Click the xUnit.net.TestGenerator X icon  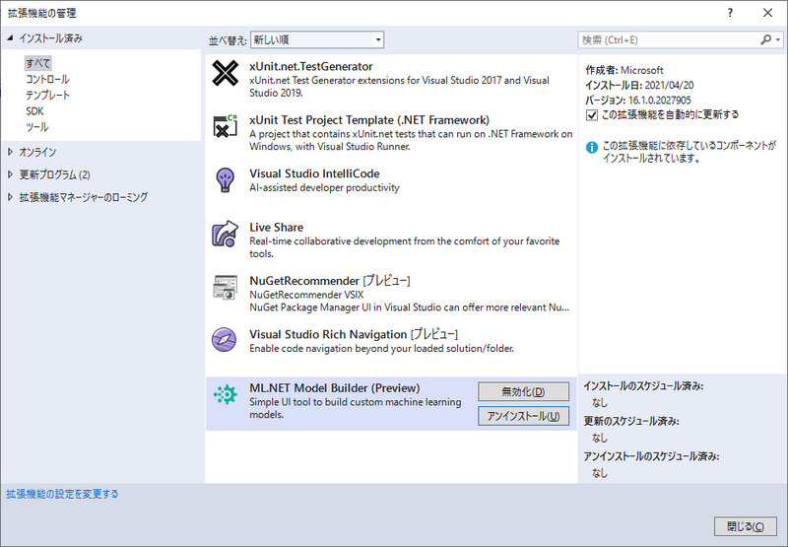pos(226,73)
